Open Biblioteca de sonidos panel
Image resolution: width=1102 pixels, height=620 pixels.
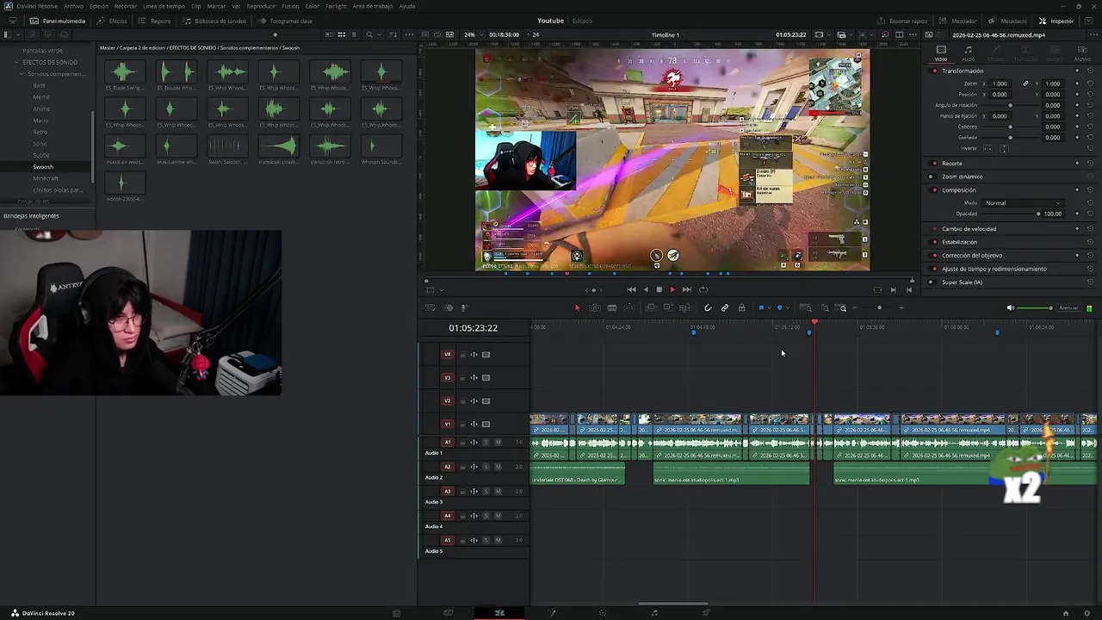pos(214,21)
